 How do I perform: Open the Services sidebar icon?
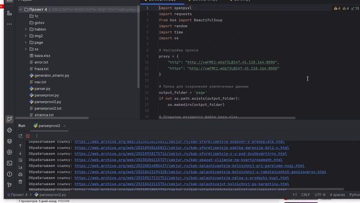click(x=10, y=152)
